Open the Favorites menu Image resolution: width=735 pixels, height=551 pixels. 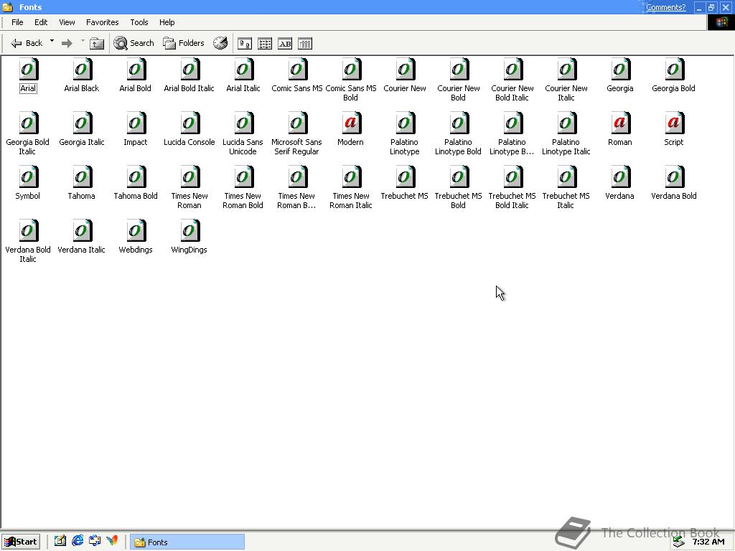102,22
